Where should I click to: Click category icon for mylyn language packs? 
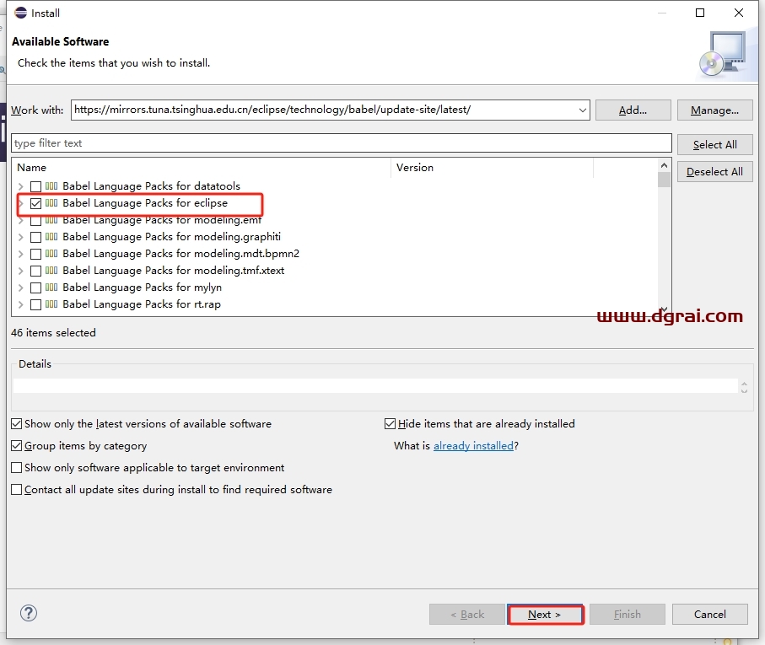pyautogui.click(x=51, y=288)
